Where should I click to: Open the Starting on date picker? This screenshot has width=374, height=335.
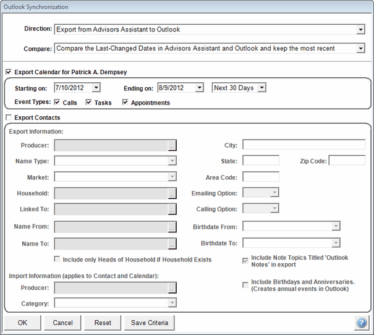coord(96,88)
